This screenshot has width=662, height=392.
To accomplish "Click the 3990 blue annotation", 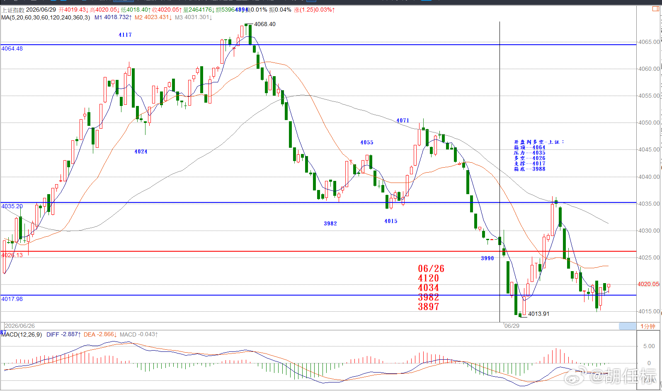I will click(x=487, y=258).
